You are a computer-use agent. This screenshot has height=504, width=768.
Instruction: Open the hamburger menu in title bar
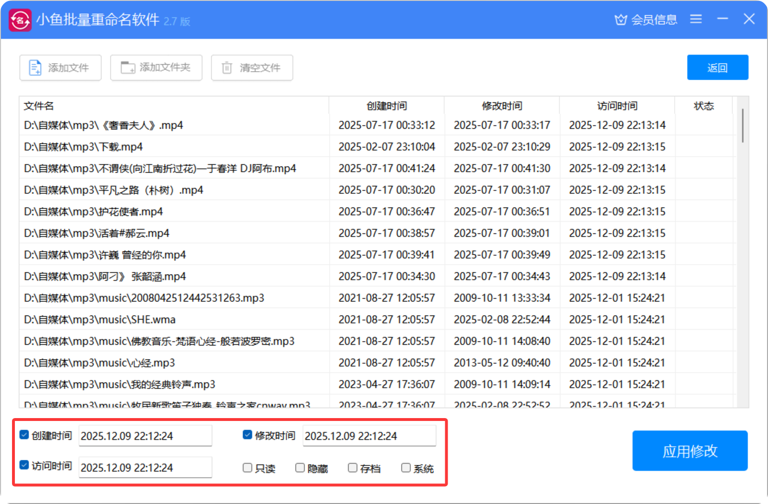pos(695,19)
